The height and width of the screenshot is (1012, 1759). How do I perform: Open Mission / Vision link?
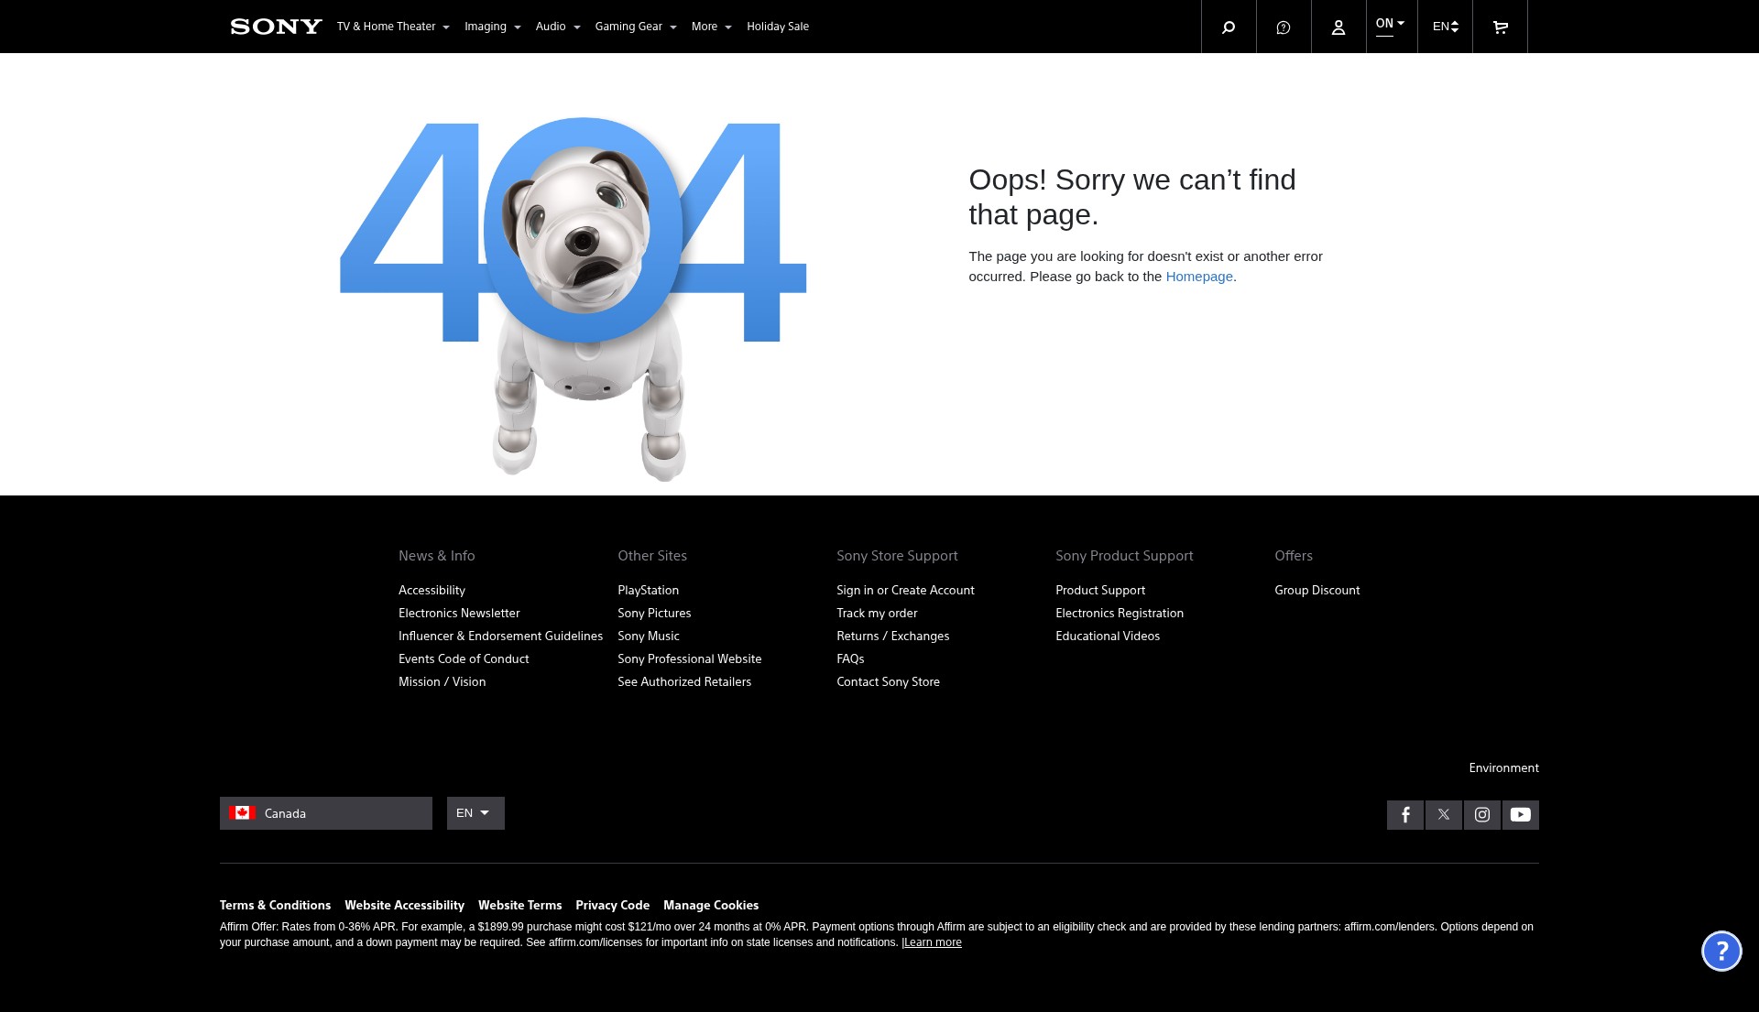(442, 682)
